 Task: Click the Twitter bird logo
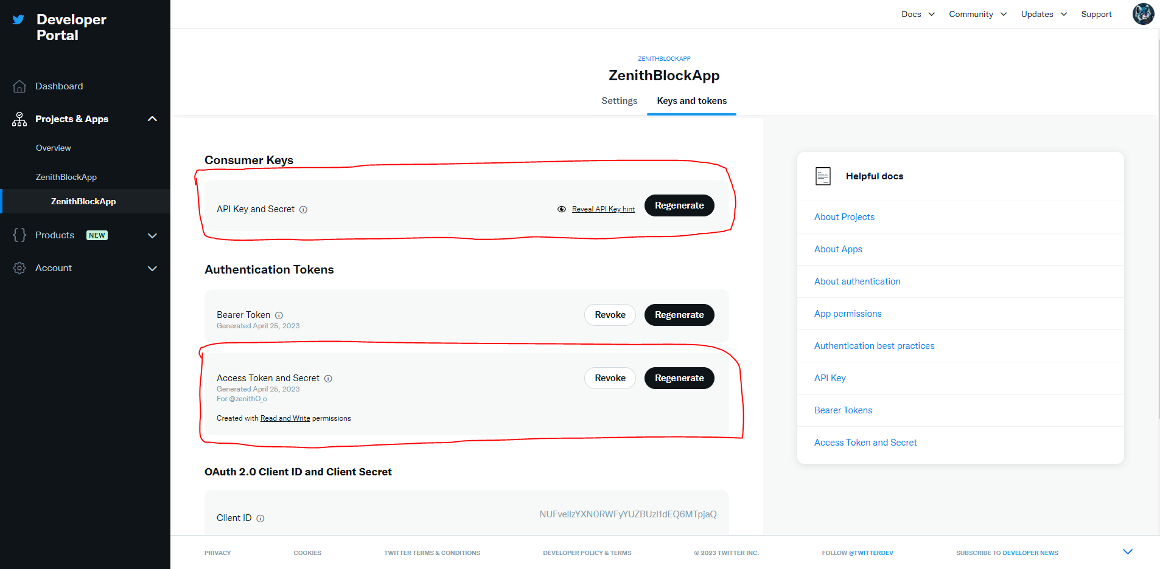[19, 19]
